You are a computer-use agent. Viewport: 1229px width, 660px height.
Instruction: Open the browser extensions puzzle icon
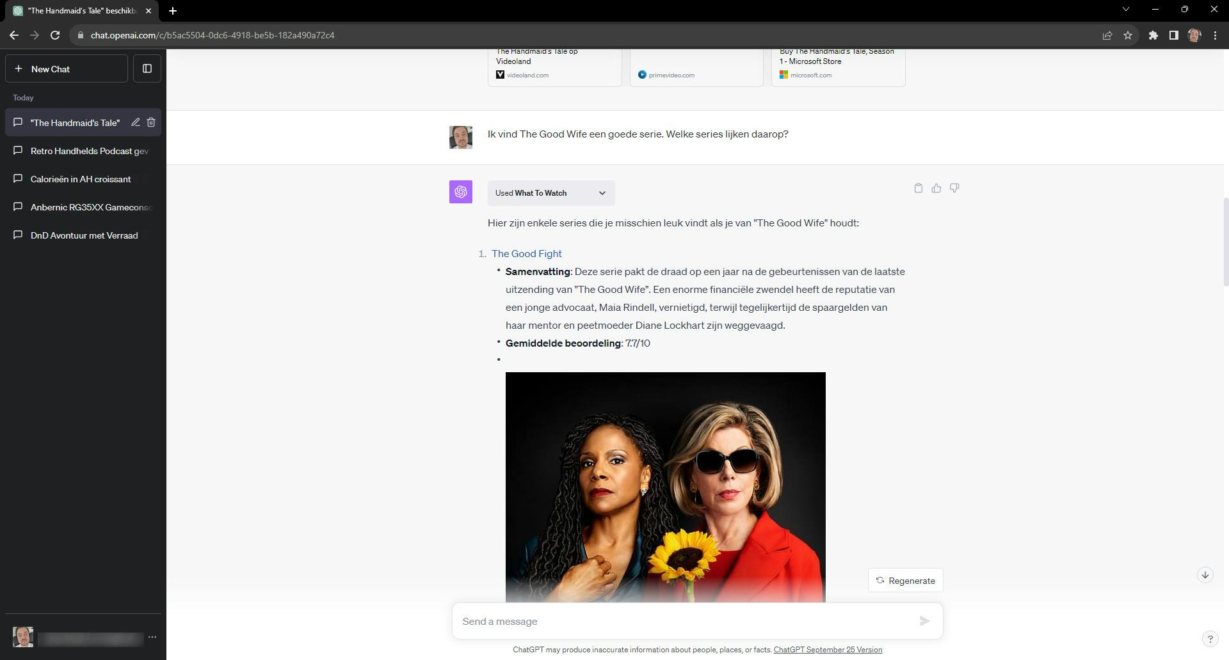click(1153, 35)
